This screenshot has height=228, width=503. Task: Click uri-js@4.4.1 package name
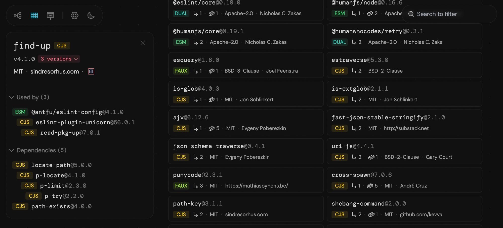tap(353, 146)
